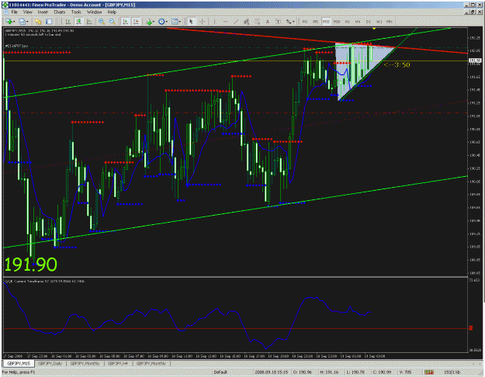The image size is (485, 377).
Task: Expand the Profiles dropdown arrow
Action: pyautogui.click(x=27, y=22)
